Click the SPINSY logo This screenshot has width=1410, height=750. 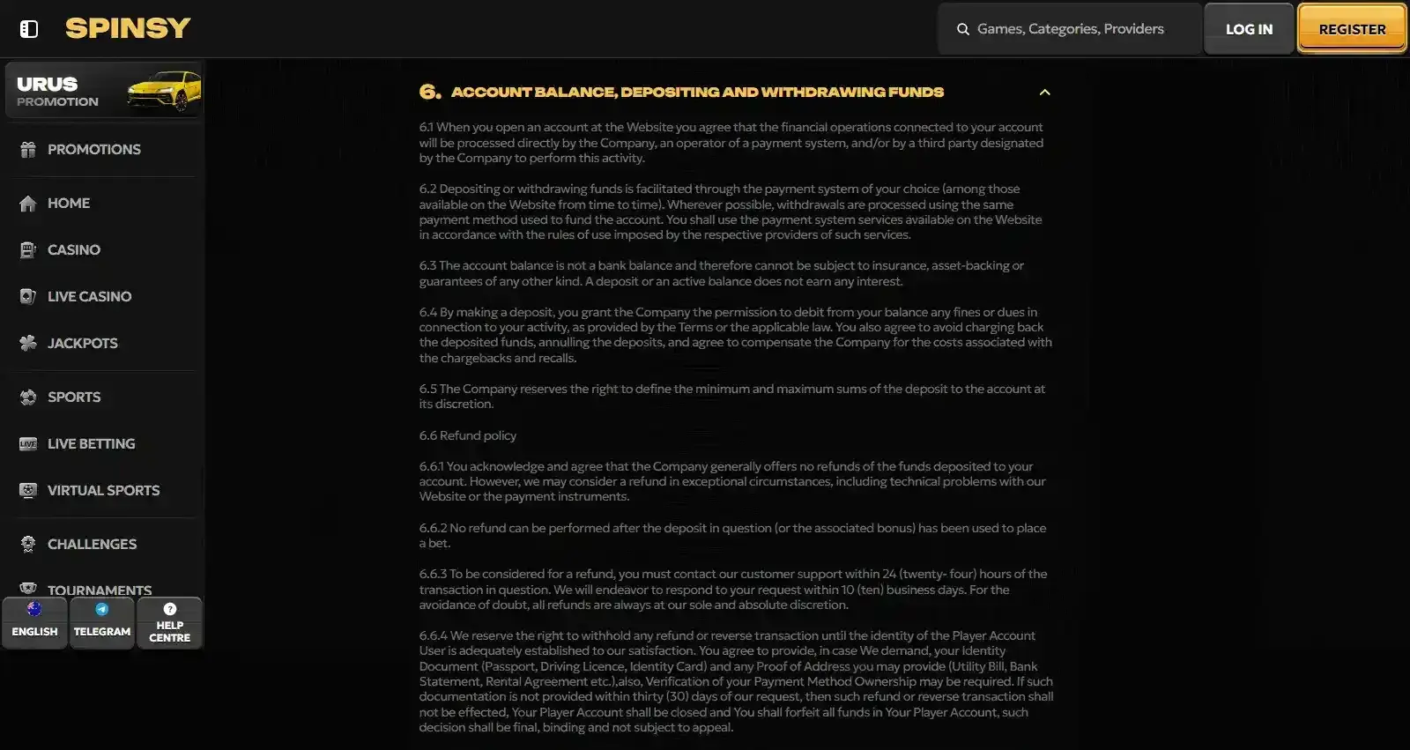(x=128, y=28)
